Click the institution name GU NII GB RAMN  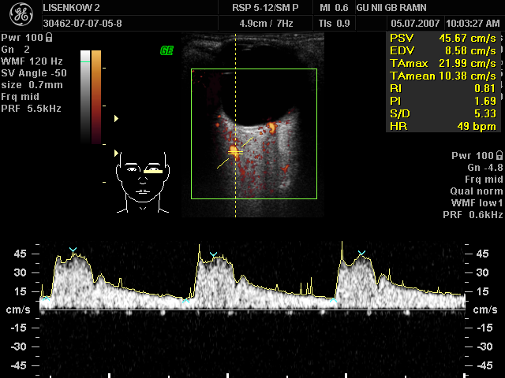coord(391,8)
